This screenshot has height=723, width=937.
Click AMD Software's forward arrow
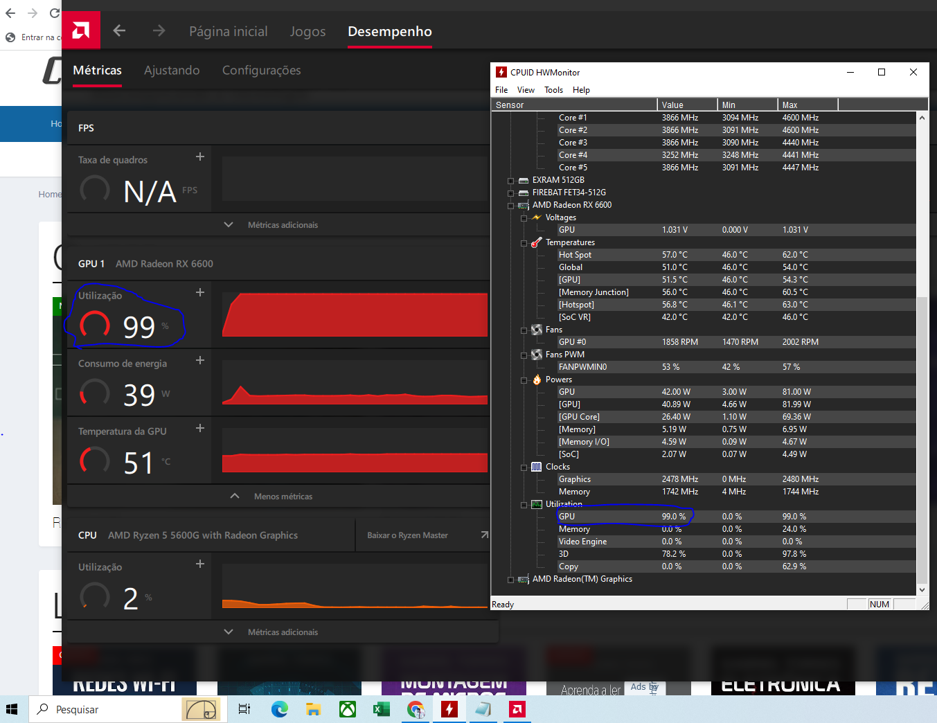(x=159, y=30)
